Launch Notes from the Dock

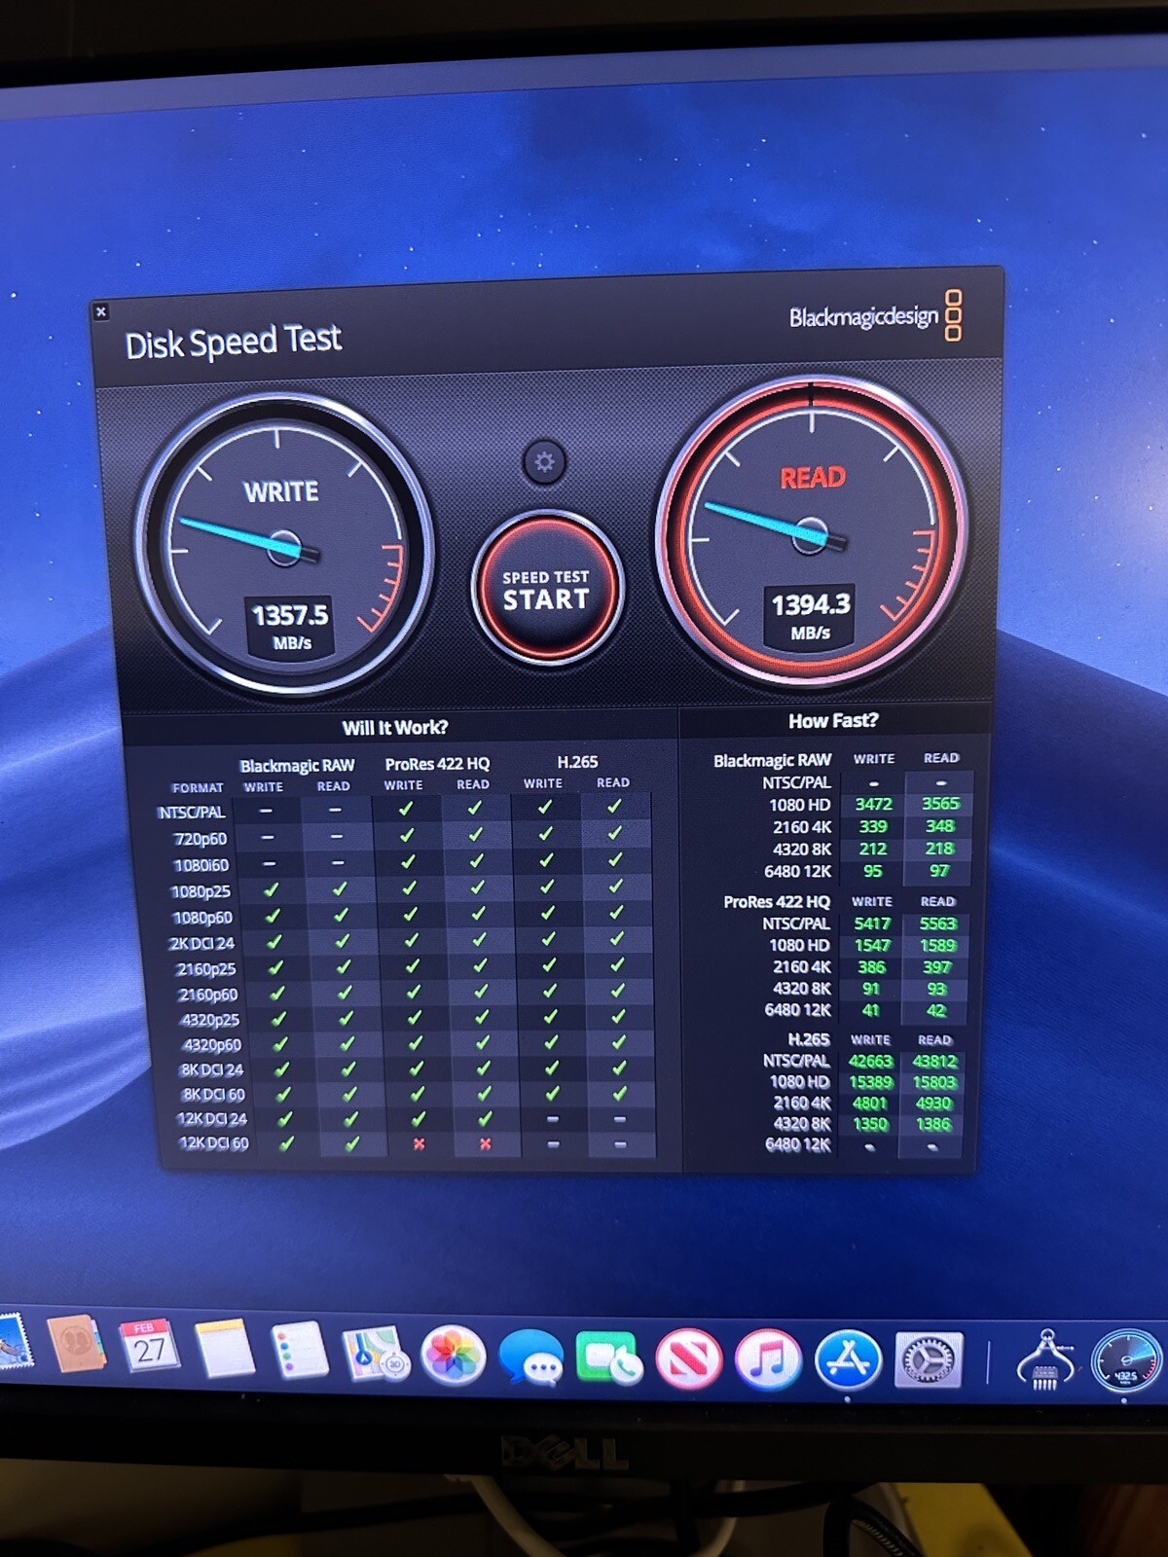pyautogui.click(x=224, y=1349)
